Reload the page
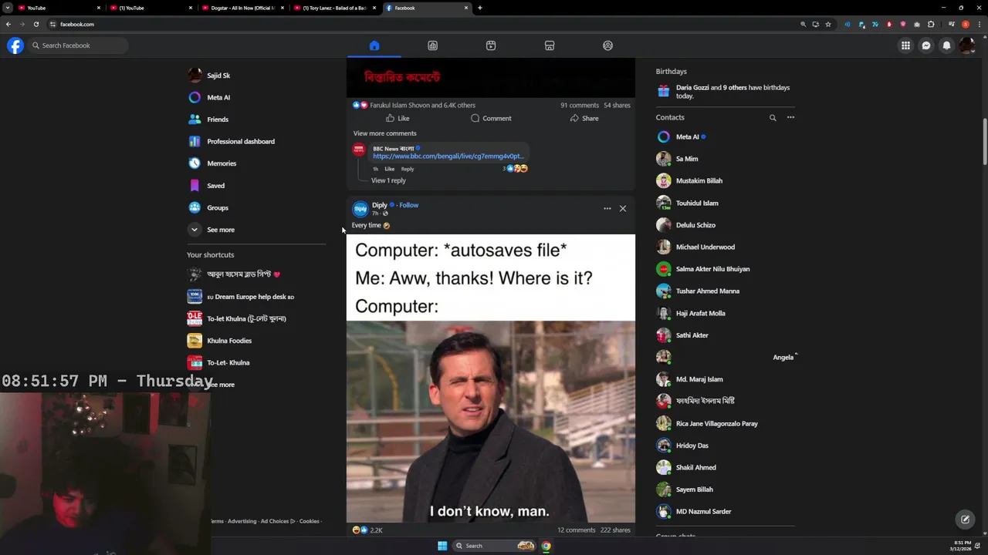Viewport: 988px width, 555px height. point(36,24)
